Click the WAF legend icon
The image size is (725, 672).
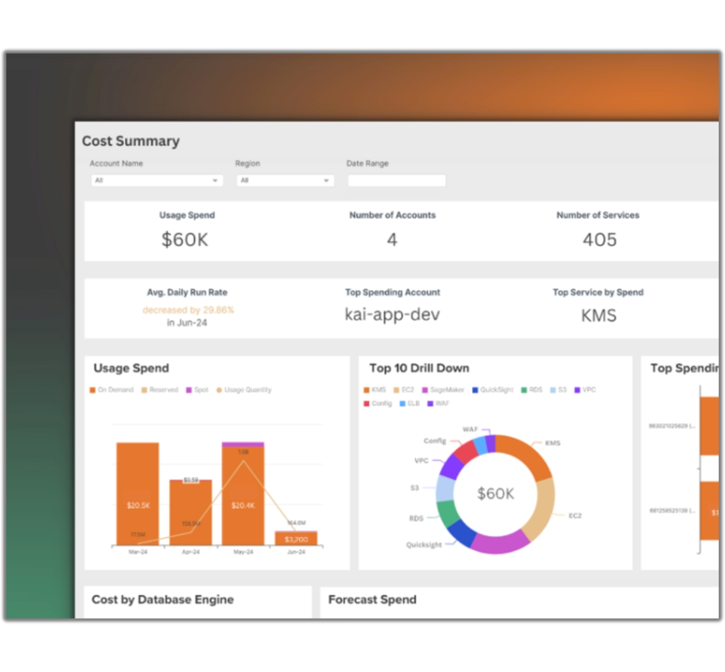click(x=429, y=402)
